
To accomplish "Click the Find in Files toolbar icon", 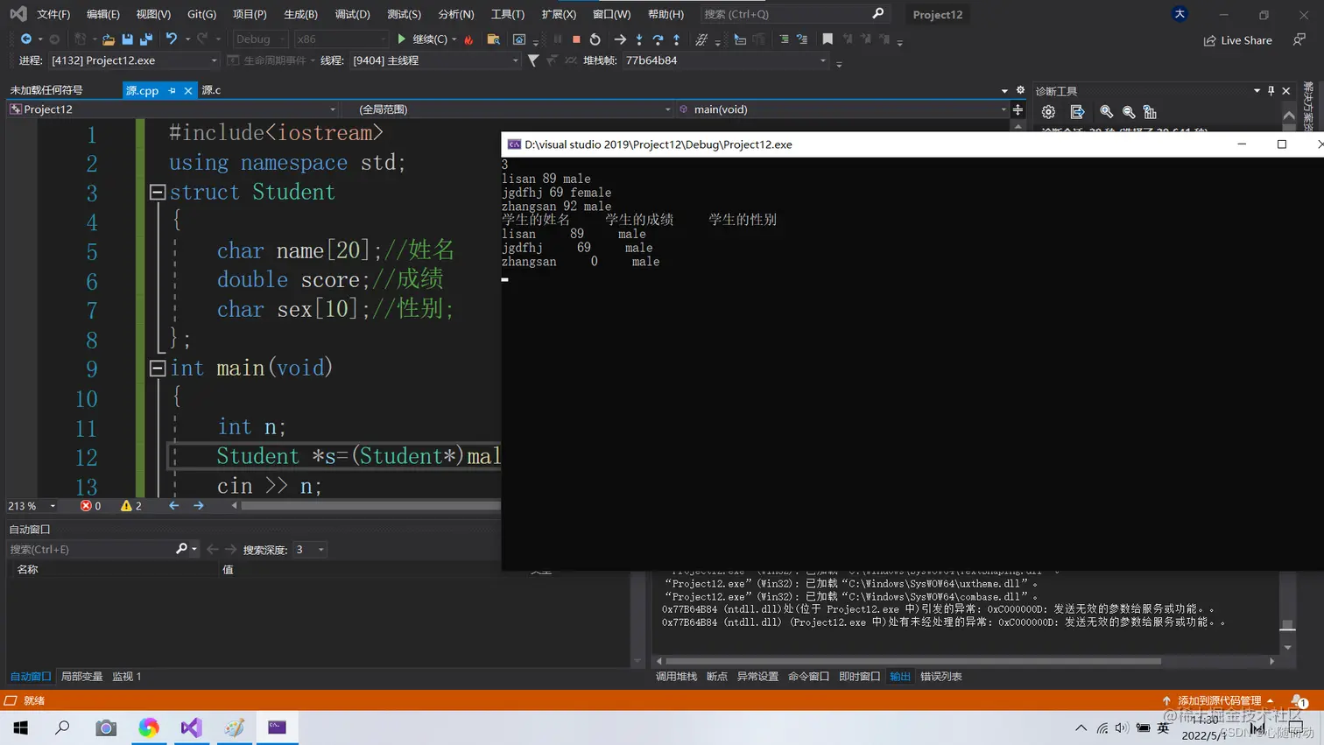I will click(494, 39).
